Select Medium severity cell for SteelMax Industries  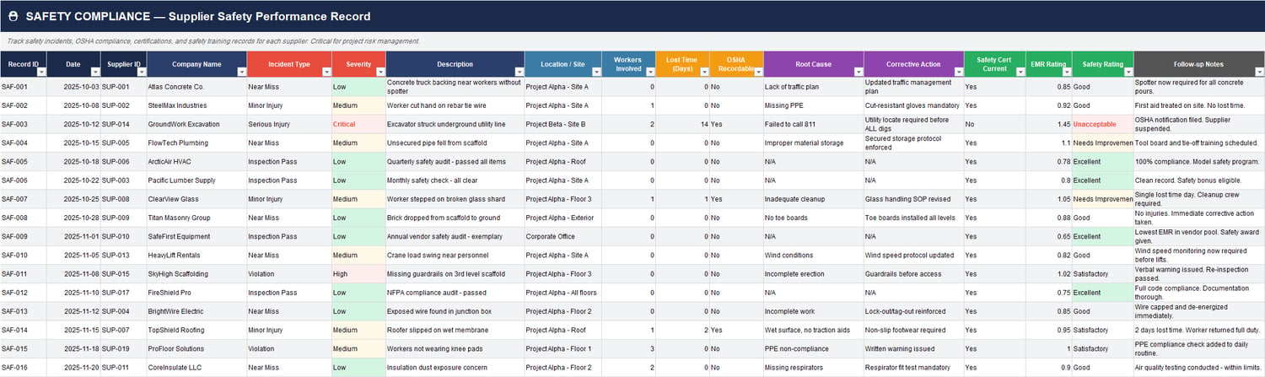[358, 105]
